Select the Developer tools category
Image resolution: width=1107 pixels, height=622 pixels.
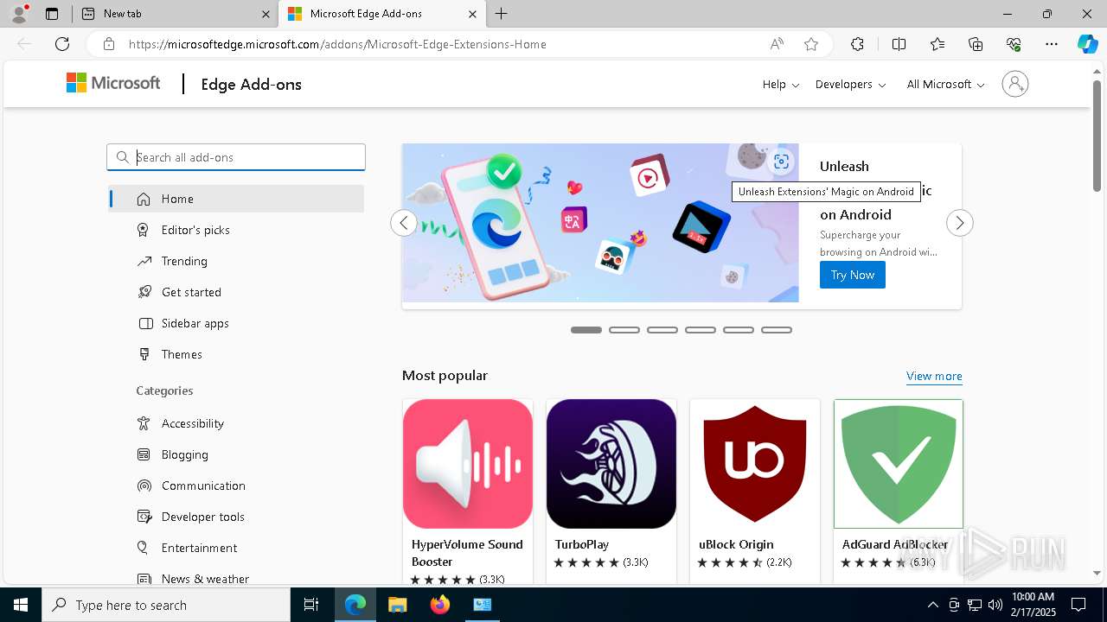pyautogui.click(x=236, y=517)
